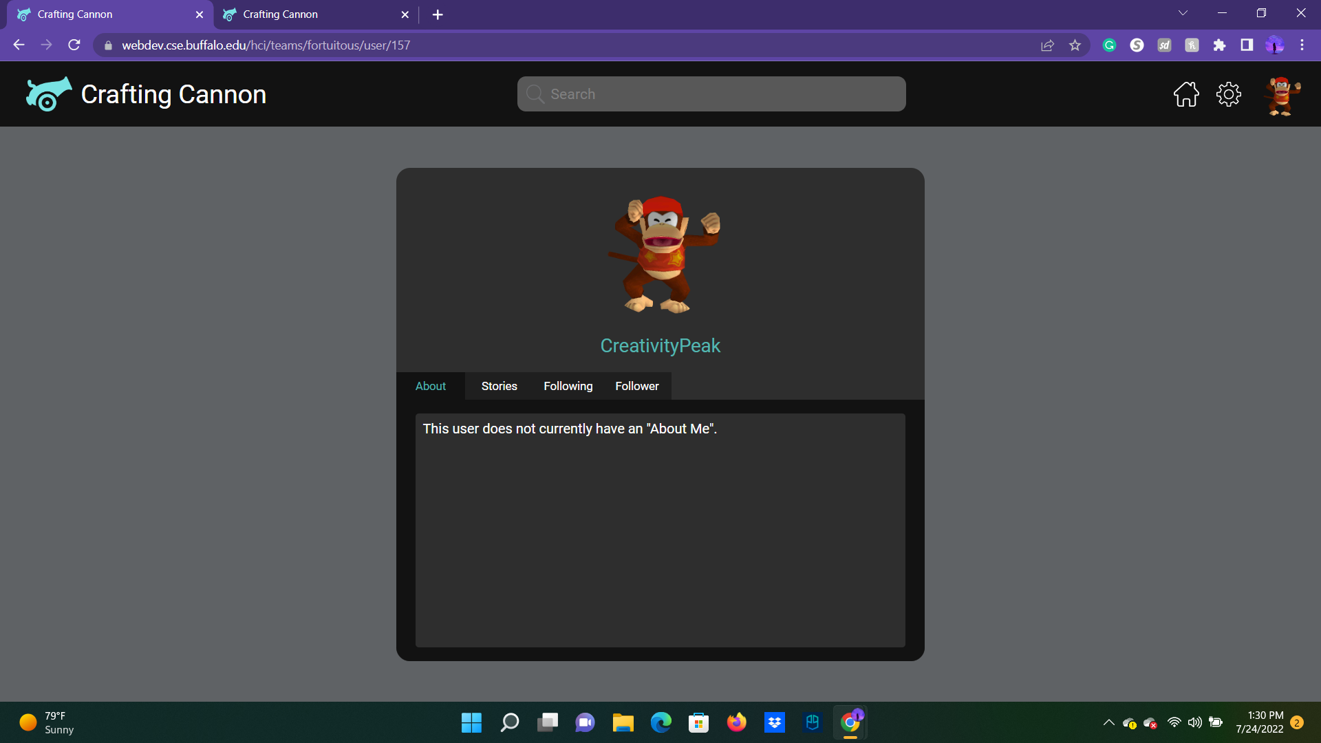Click the "About Me" placeholder text
Viewport: 1321px width, 743px height.
coord(570,429)
